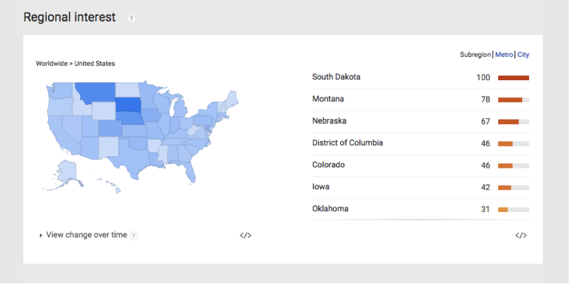Open the embed code icon below the map

point(245,235)
